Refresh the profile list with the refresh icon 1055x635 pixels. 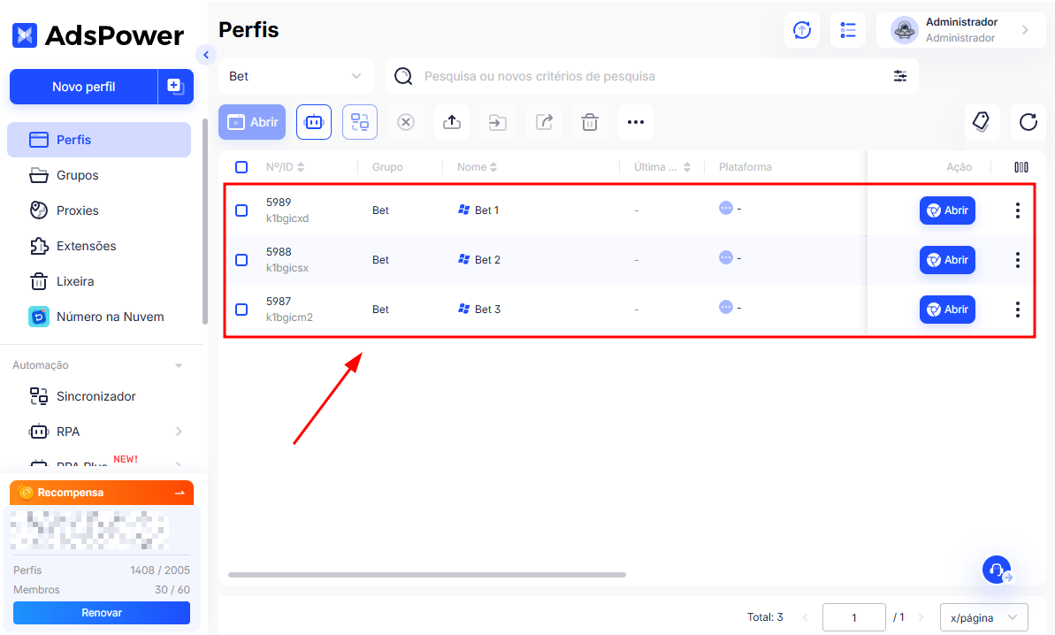pyautogui.click(x=1028, y=122)
